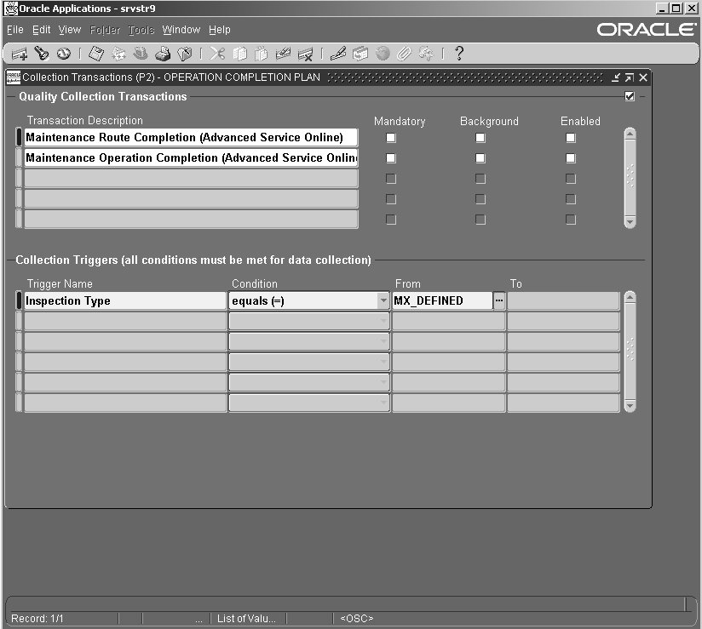Click the Paste clipboard icon
Screen dimensions: 702x629
click(x=261, y=54)
